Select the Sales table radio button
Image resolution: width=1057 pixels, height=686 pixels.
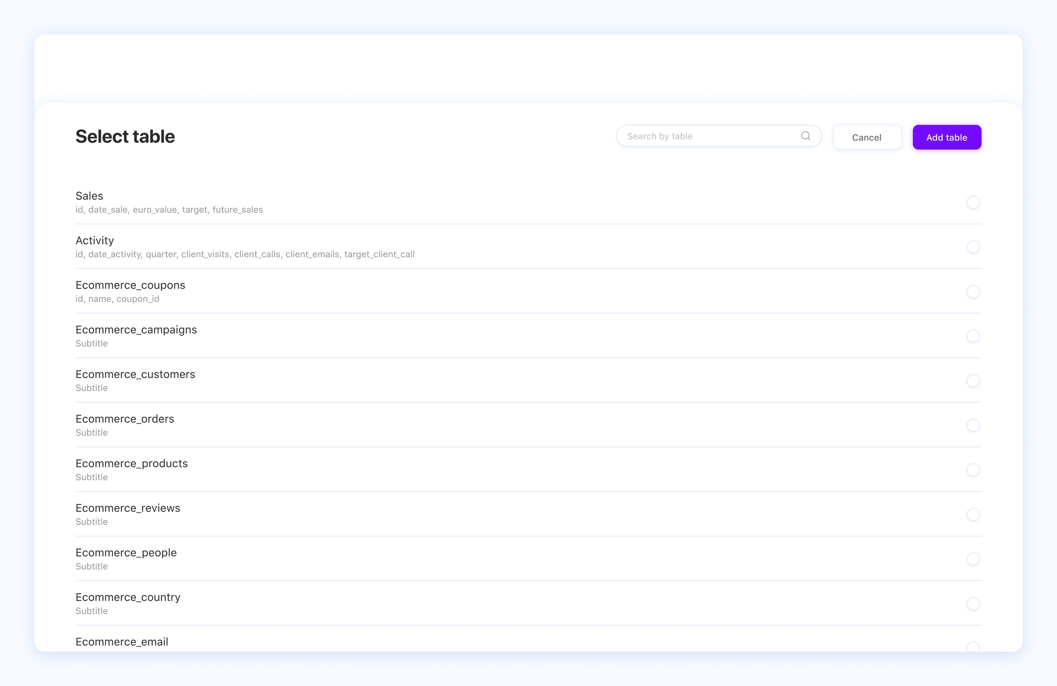973,203
